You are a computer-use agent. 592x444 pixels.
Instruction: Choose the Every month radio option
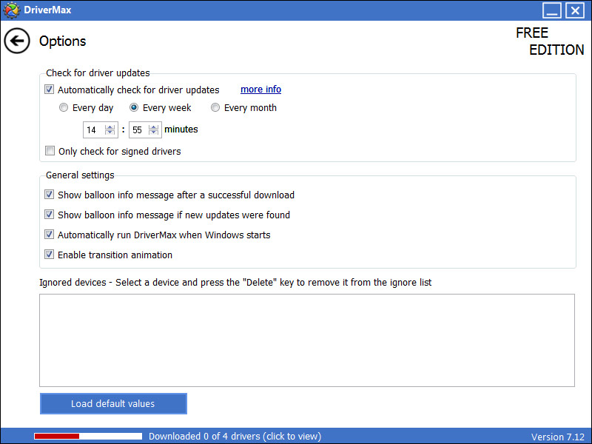tap(215, 108)
